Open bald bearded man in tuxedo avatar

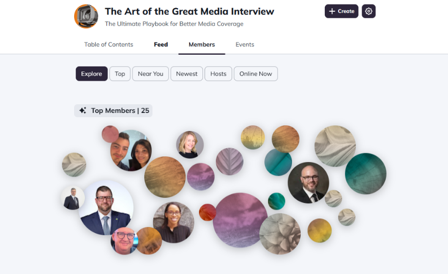(308, 183)
